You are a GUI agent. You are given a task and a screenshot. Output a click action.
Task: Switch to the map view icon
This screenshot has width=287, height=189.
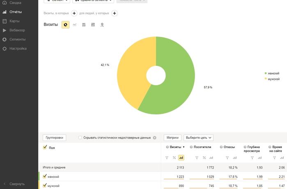[102, 25]
